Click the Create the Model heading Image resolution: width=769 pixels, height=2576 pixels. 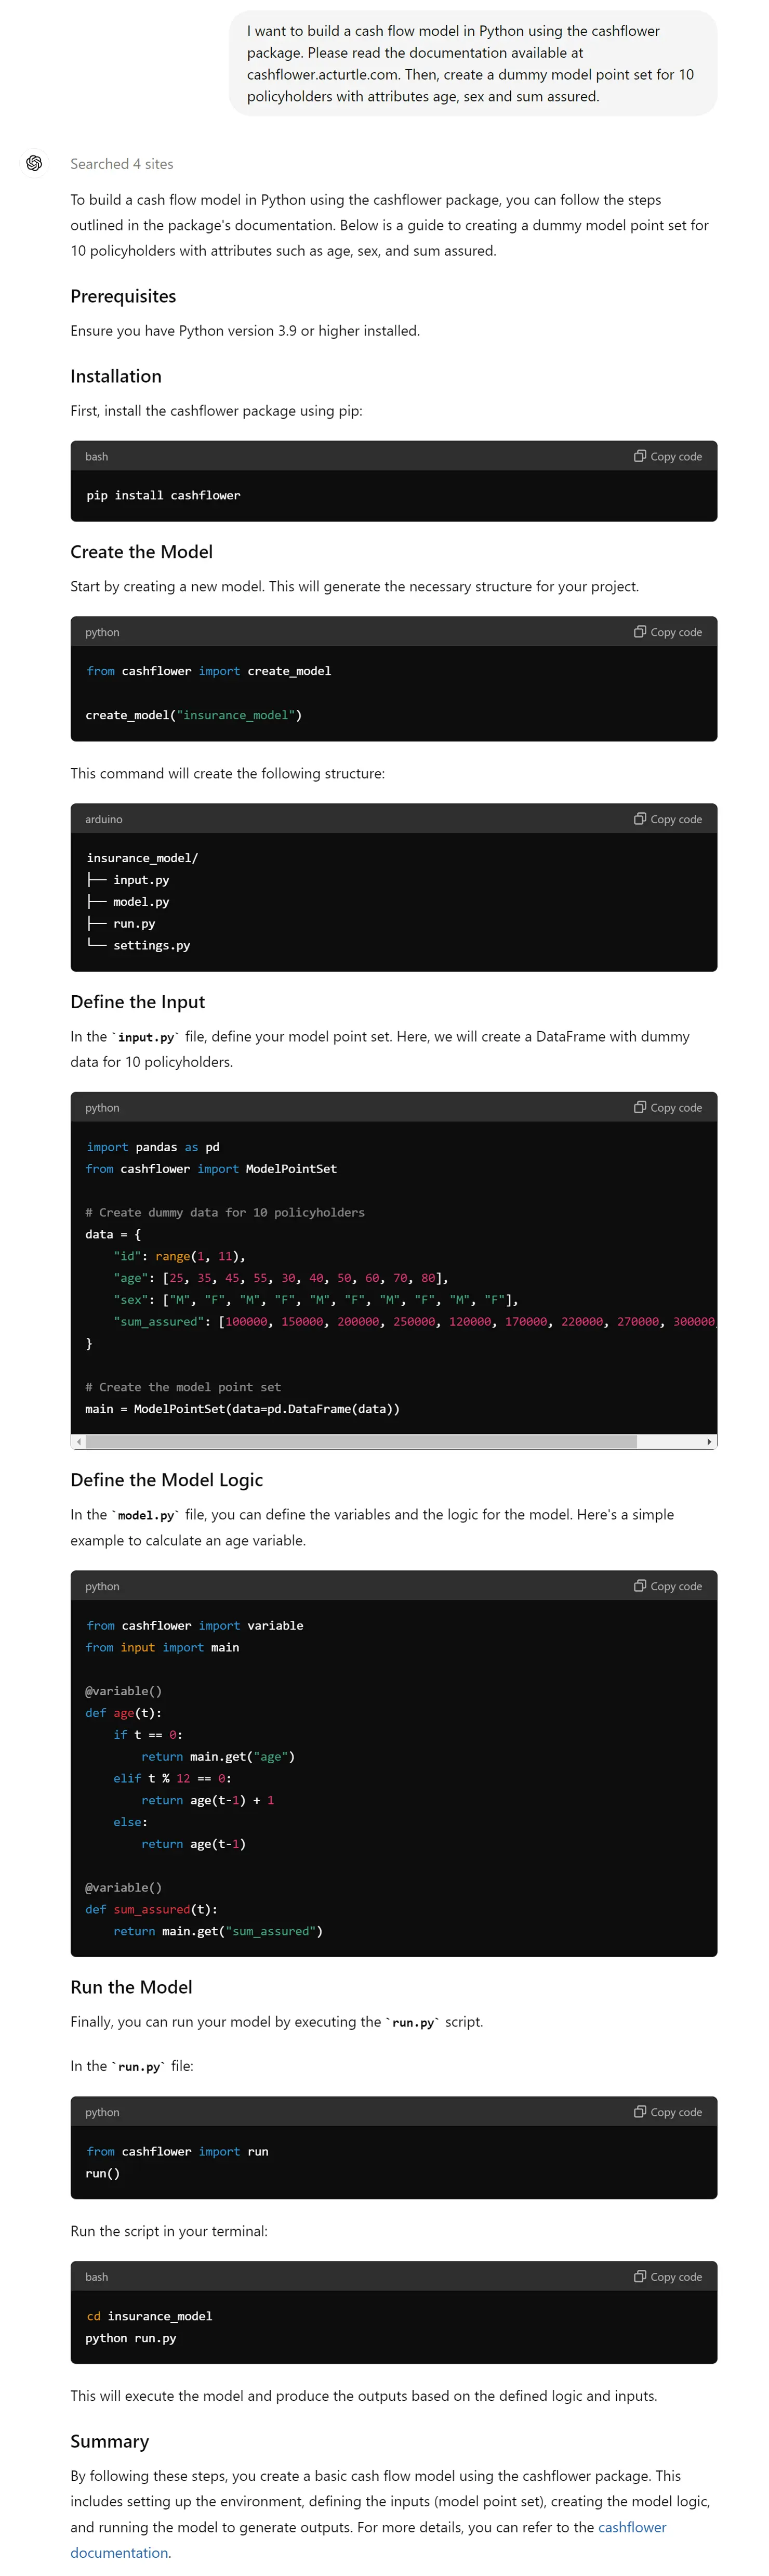pos(142,552)
